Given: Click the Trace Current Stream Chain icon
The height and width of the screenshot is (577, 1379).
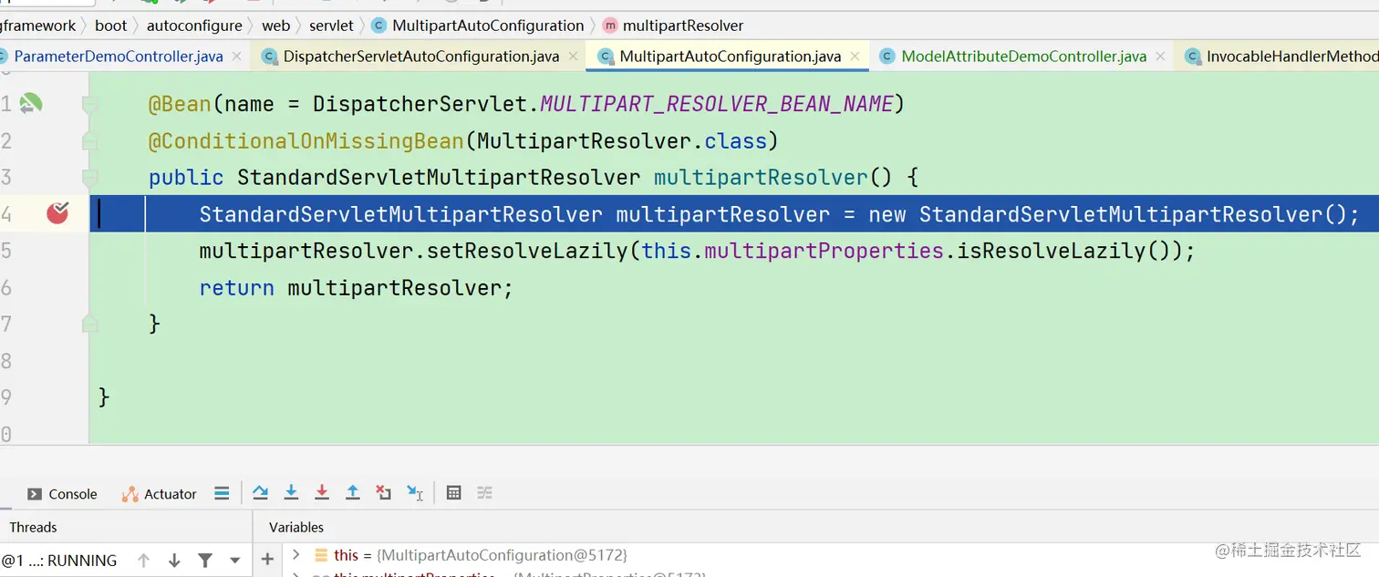Looking at the screenshot, I should point(484,493).
